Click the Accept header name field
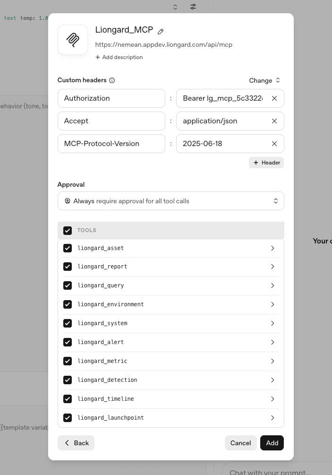This screenshot has height=475, width=332. pos(111,121)
